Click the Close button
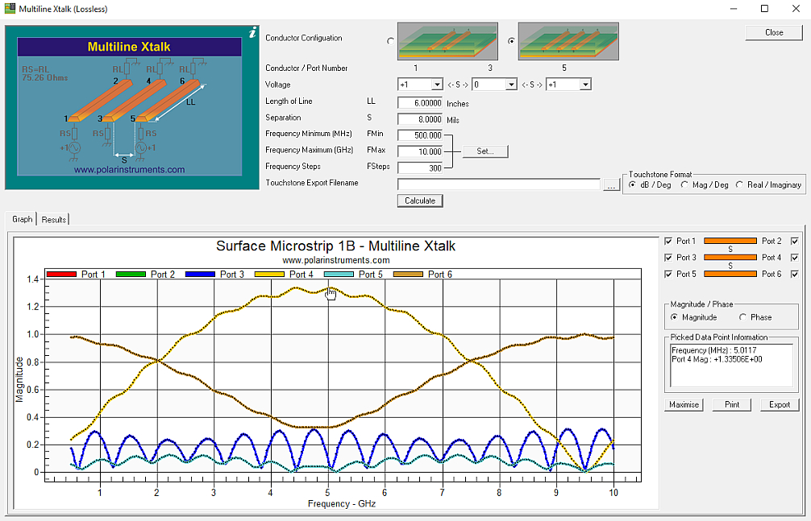The image size is (811, 521). tap(774, 32)
